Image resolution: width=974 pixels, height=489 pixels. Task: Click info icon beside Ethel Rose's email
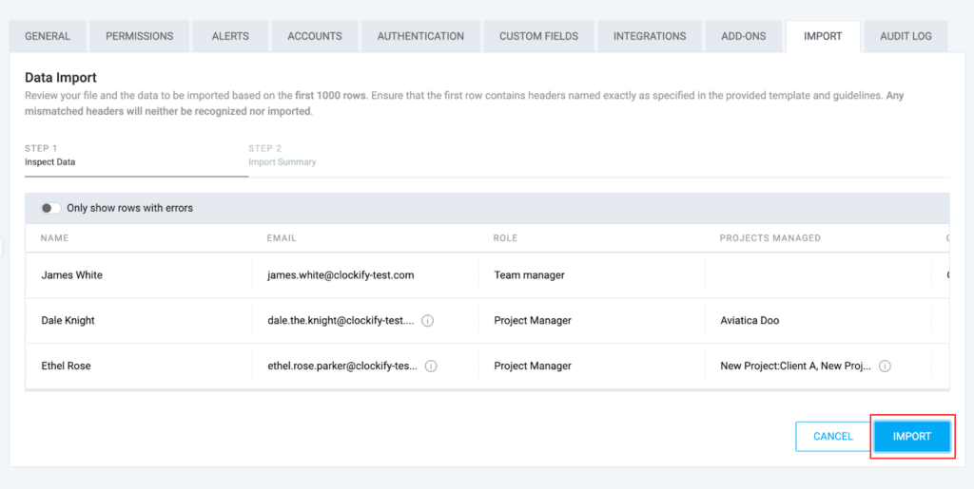[x=431, y=367]
